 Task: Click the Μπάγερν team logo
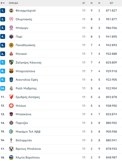(x=11, y=28)
